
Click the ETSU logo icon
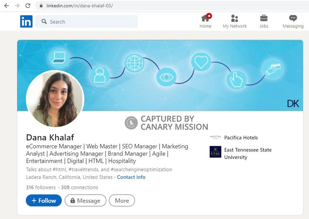(216, 152)
